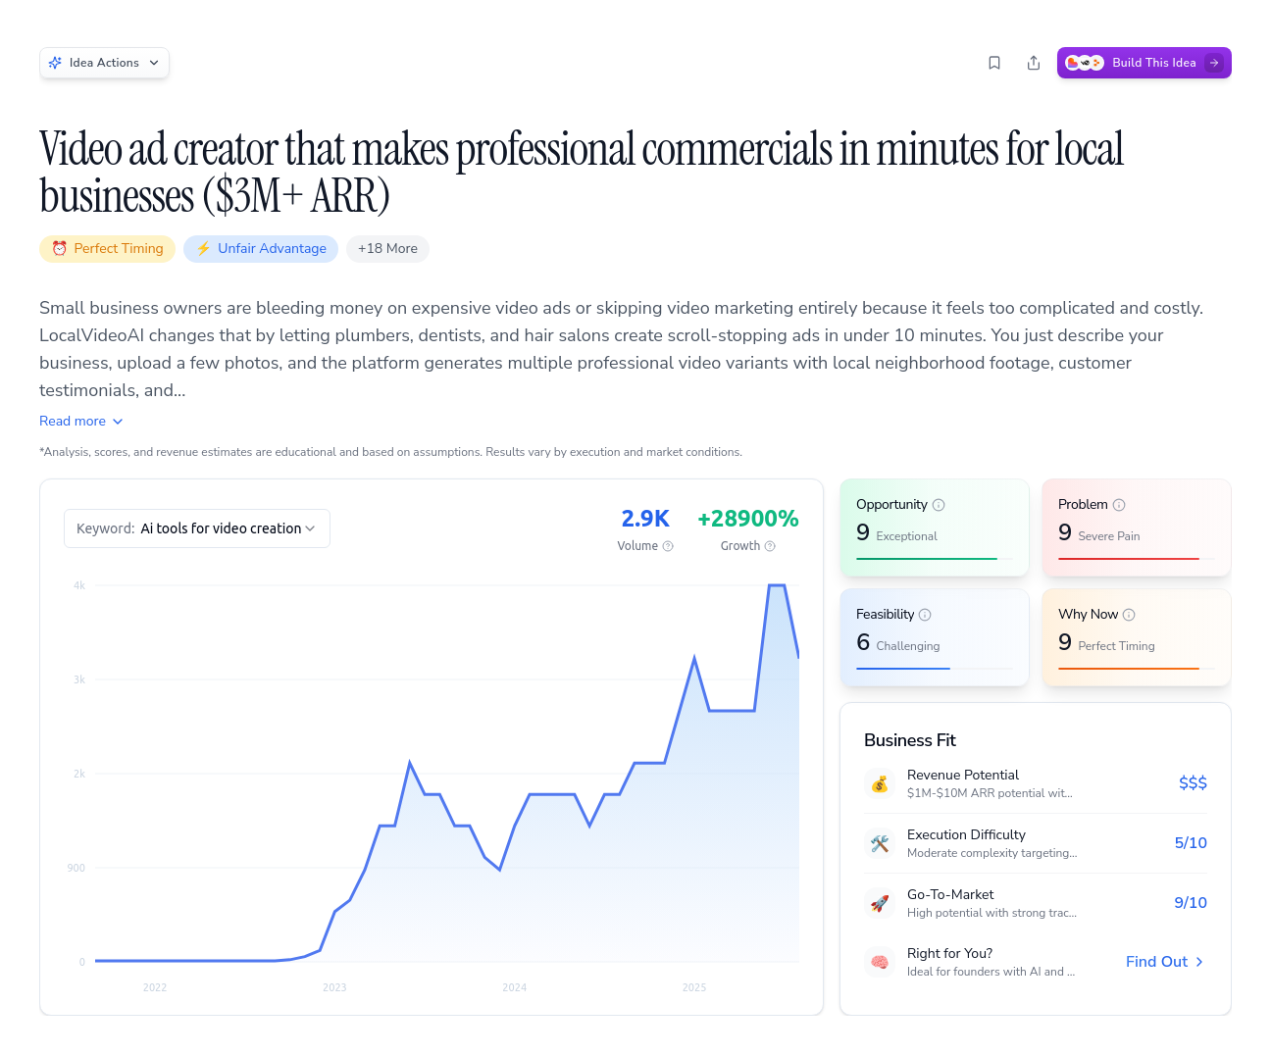This screenshot has width=1271, height=1055.
Task: Click the money bag icon beside Revenue Potential
Action: pyautogui.click(x=880, y=783)
